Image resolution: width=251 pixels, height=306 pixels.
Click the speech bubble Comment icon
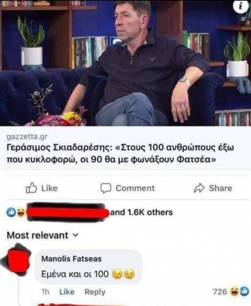click(x=106, y=188)
